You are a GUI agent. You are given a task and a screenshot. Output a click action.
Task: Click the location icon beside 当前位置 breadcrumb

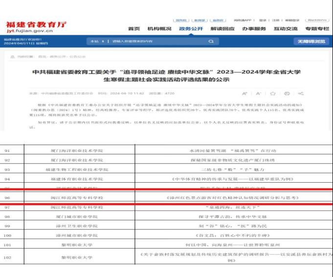pos(12,57)
